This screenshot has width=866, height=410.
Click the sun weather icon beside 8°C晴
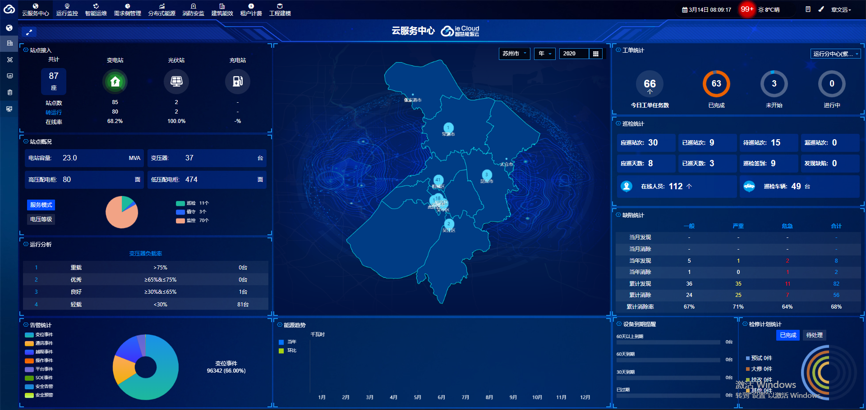click(x=761, y=10)
